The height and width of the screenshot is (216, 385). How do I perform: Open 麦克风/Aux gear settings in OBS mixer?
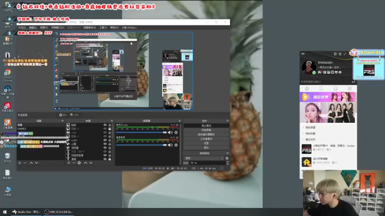[176, 132]
